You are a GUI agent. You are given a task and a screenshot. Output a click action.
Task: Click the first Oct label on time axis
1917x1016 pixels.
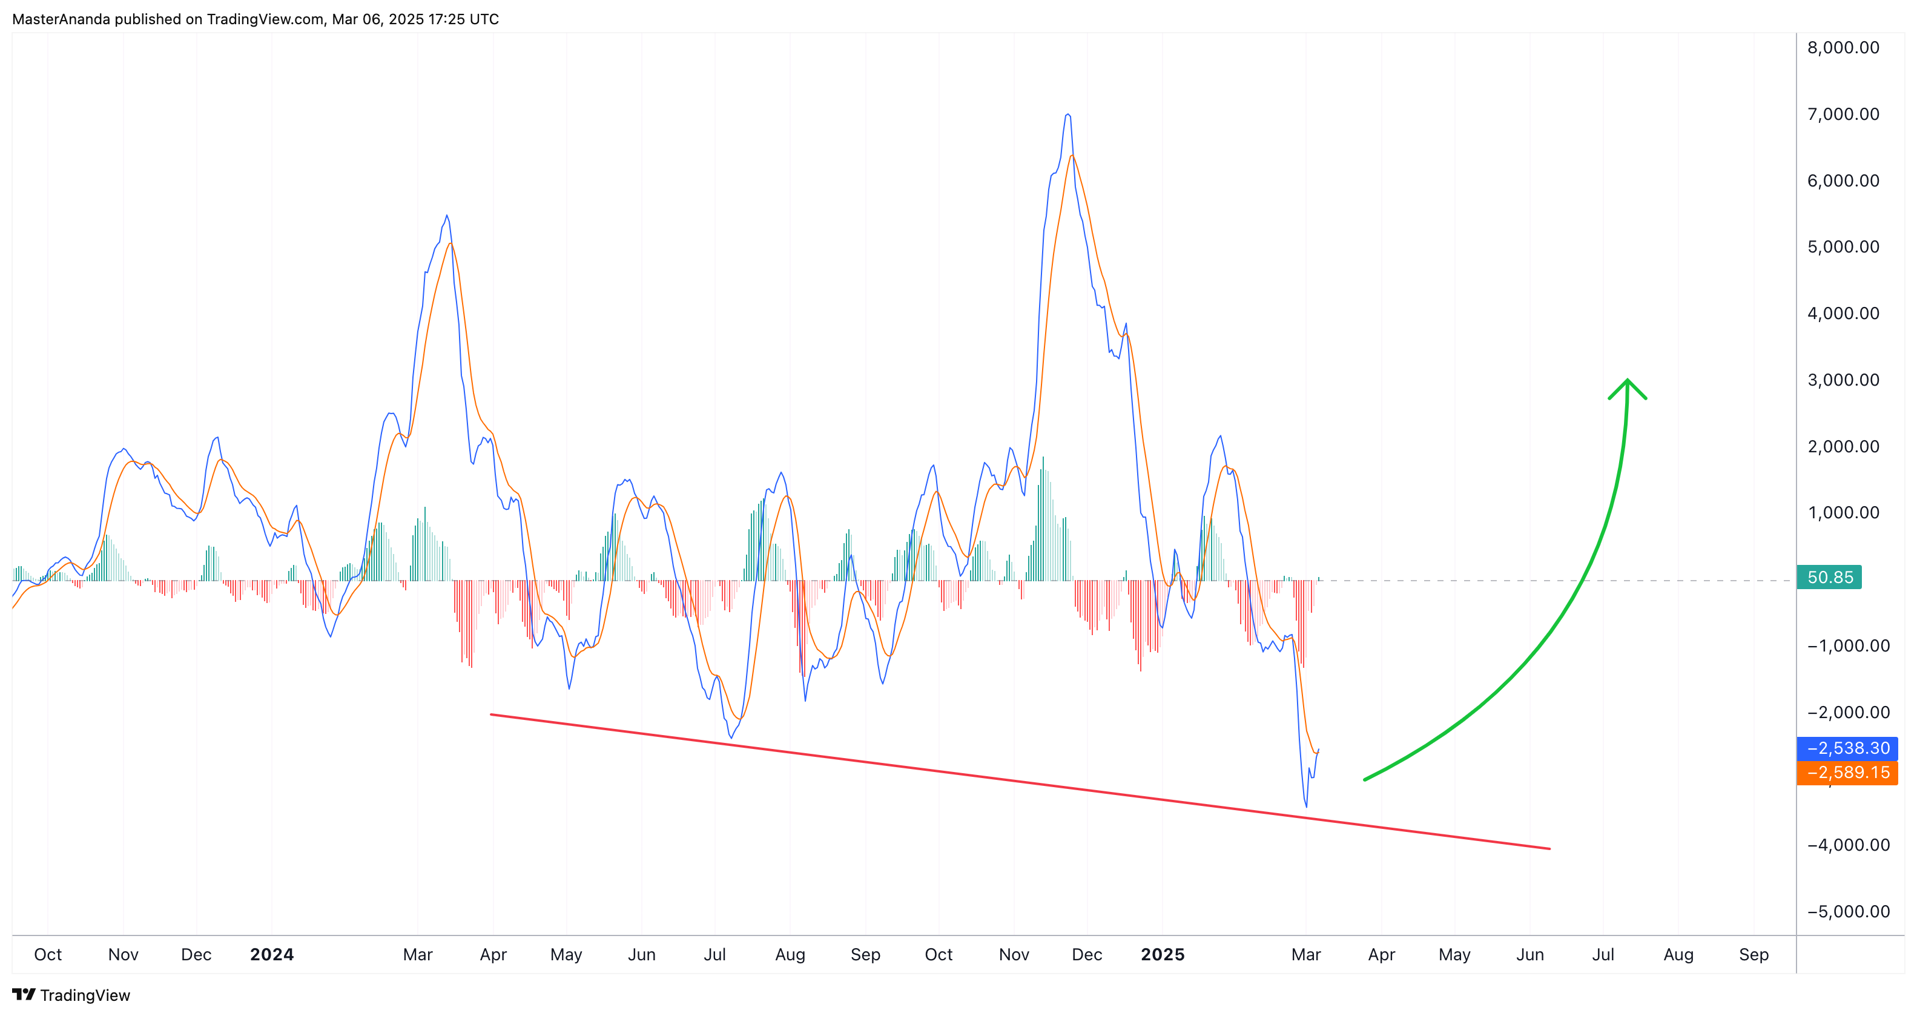(48, 955)
